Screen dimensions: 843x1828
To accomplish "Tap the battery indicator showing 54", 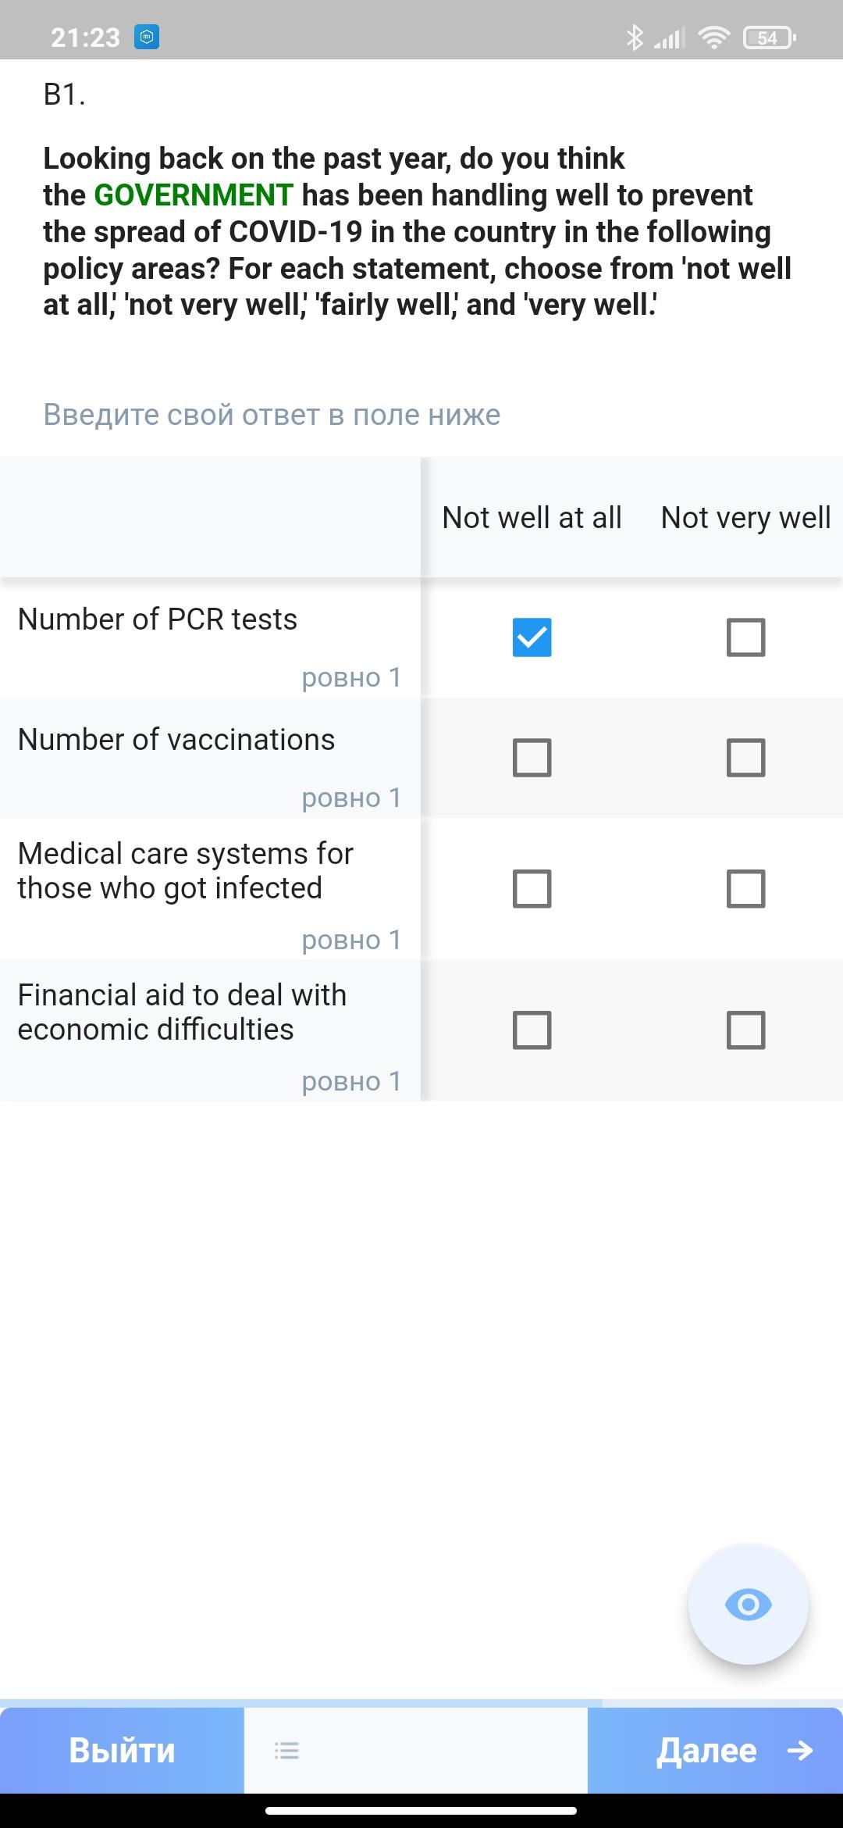I will point(770,37).
